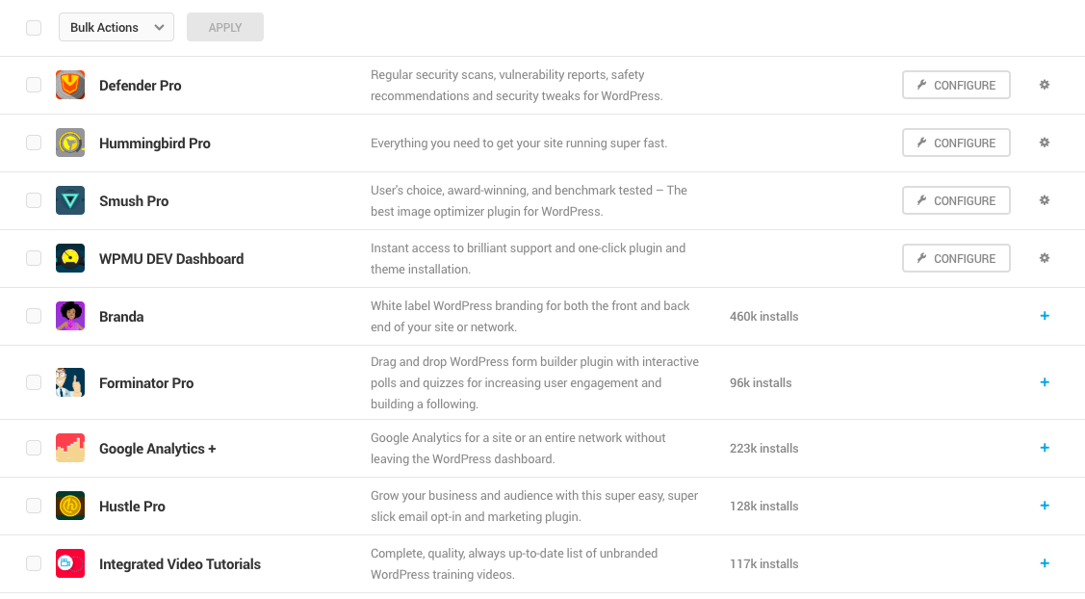The image size is (1085, 599).
Task: Tick the Defender Pro checkbox
Action: pos(34,85)
